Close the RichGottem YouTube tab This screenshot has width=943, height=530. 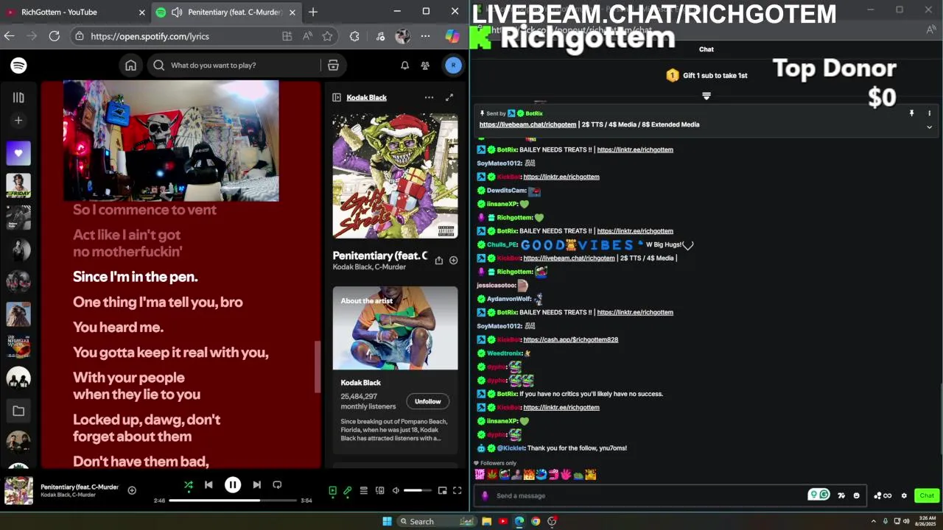click(x=142, y=12)
